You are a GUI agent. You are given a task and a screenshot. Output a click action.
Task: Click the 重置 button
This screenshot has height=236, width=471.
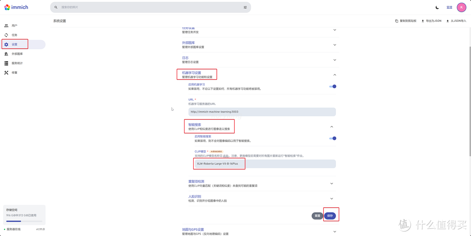317,216
